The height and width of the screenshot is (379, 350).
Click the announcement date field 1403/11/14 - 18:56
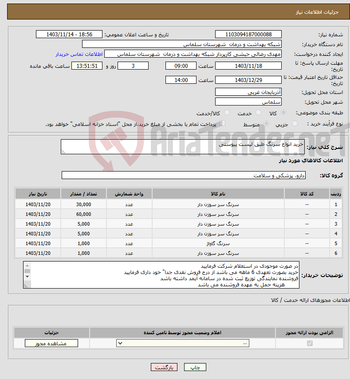click(69, 34)
